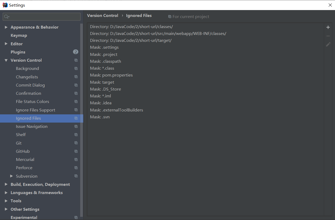Click project-level icon beside Shelf
This screenshot has width=335, height=220.
pos(76,135)
